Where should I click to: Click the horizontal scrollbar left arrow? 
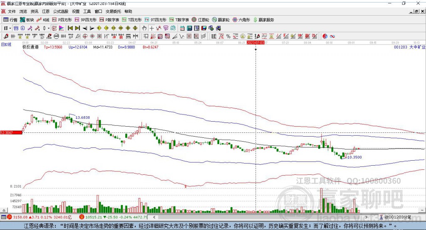click(x=154, y=217)
